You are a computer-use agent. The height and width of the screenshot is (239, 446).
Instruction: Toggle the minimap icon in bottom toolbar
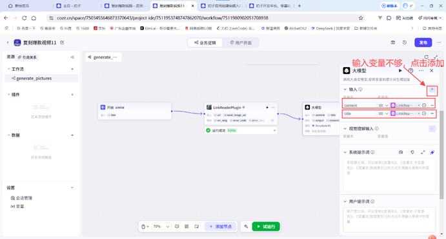tap(197, 227)
